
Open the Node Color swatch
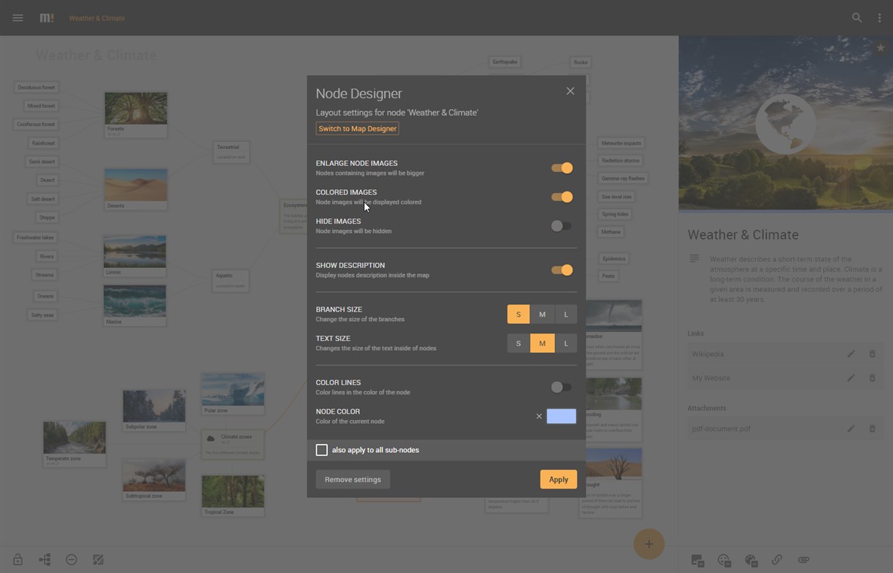click(x=561, y=416)
